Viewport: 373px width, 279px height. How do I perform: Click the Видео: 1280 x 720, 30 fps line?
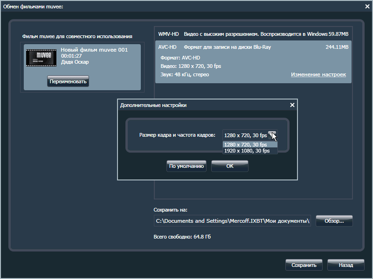click(191, 66)
